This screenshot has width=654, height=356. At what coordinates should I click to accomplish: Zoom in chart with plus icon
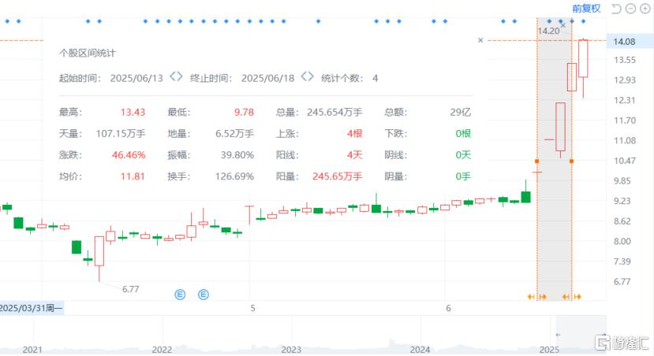tap(645, 9)
